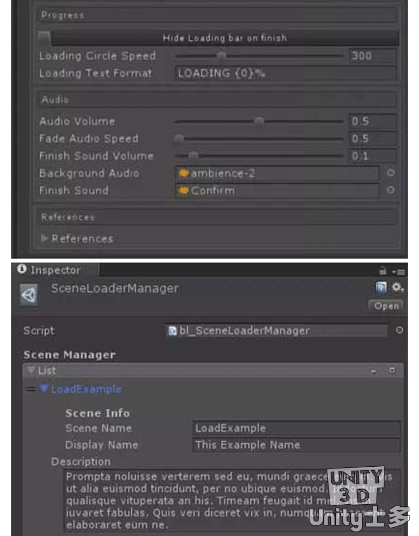Expand the References foldout
Screen dimensions: 419x536
coord(44,238)
